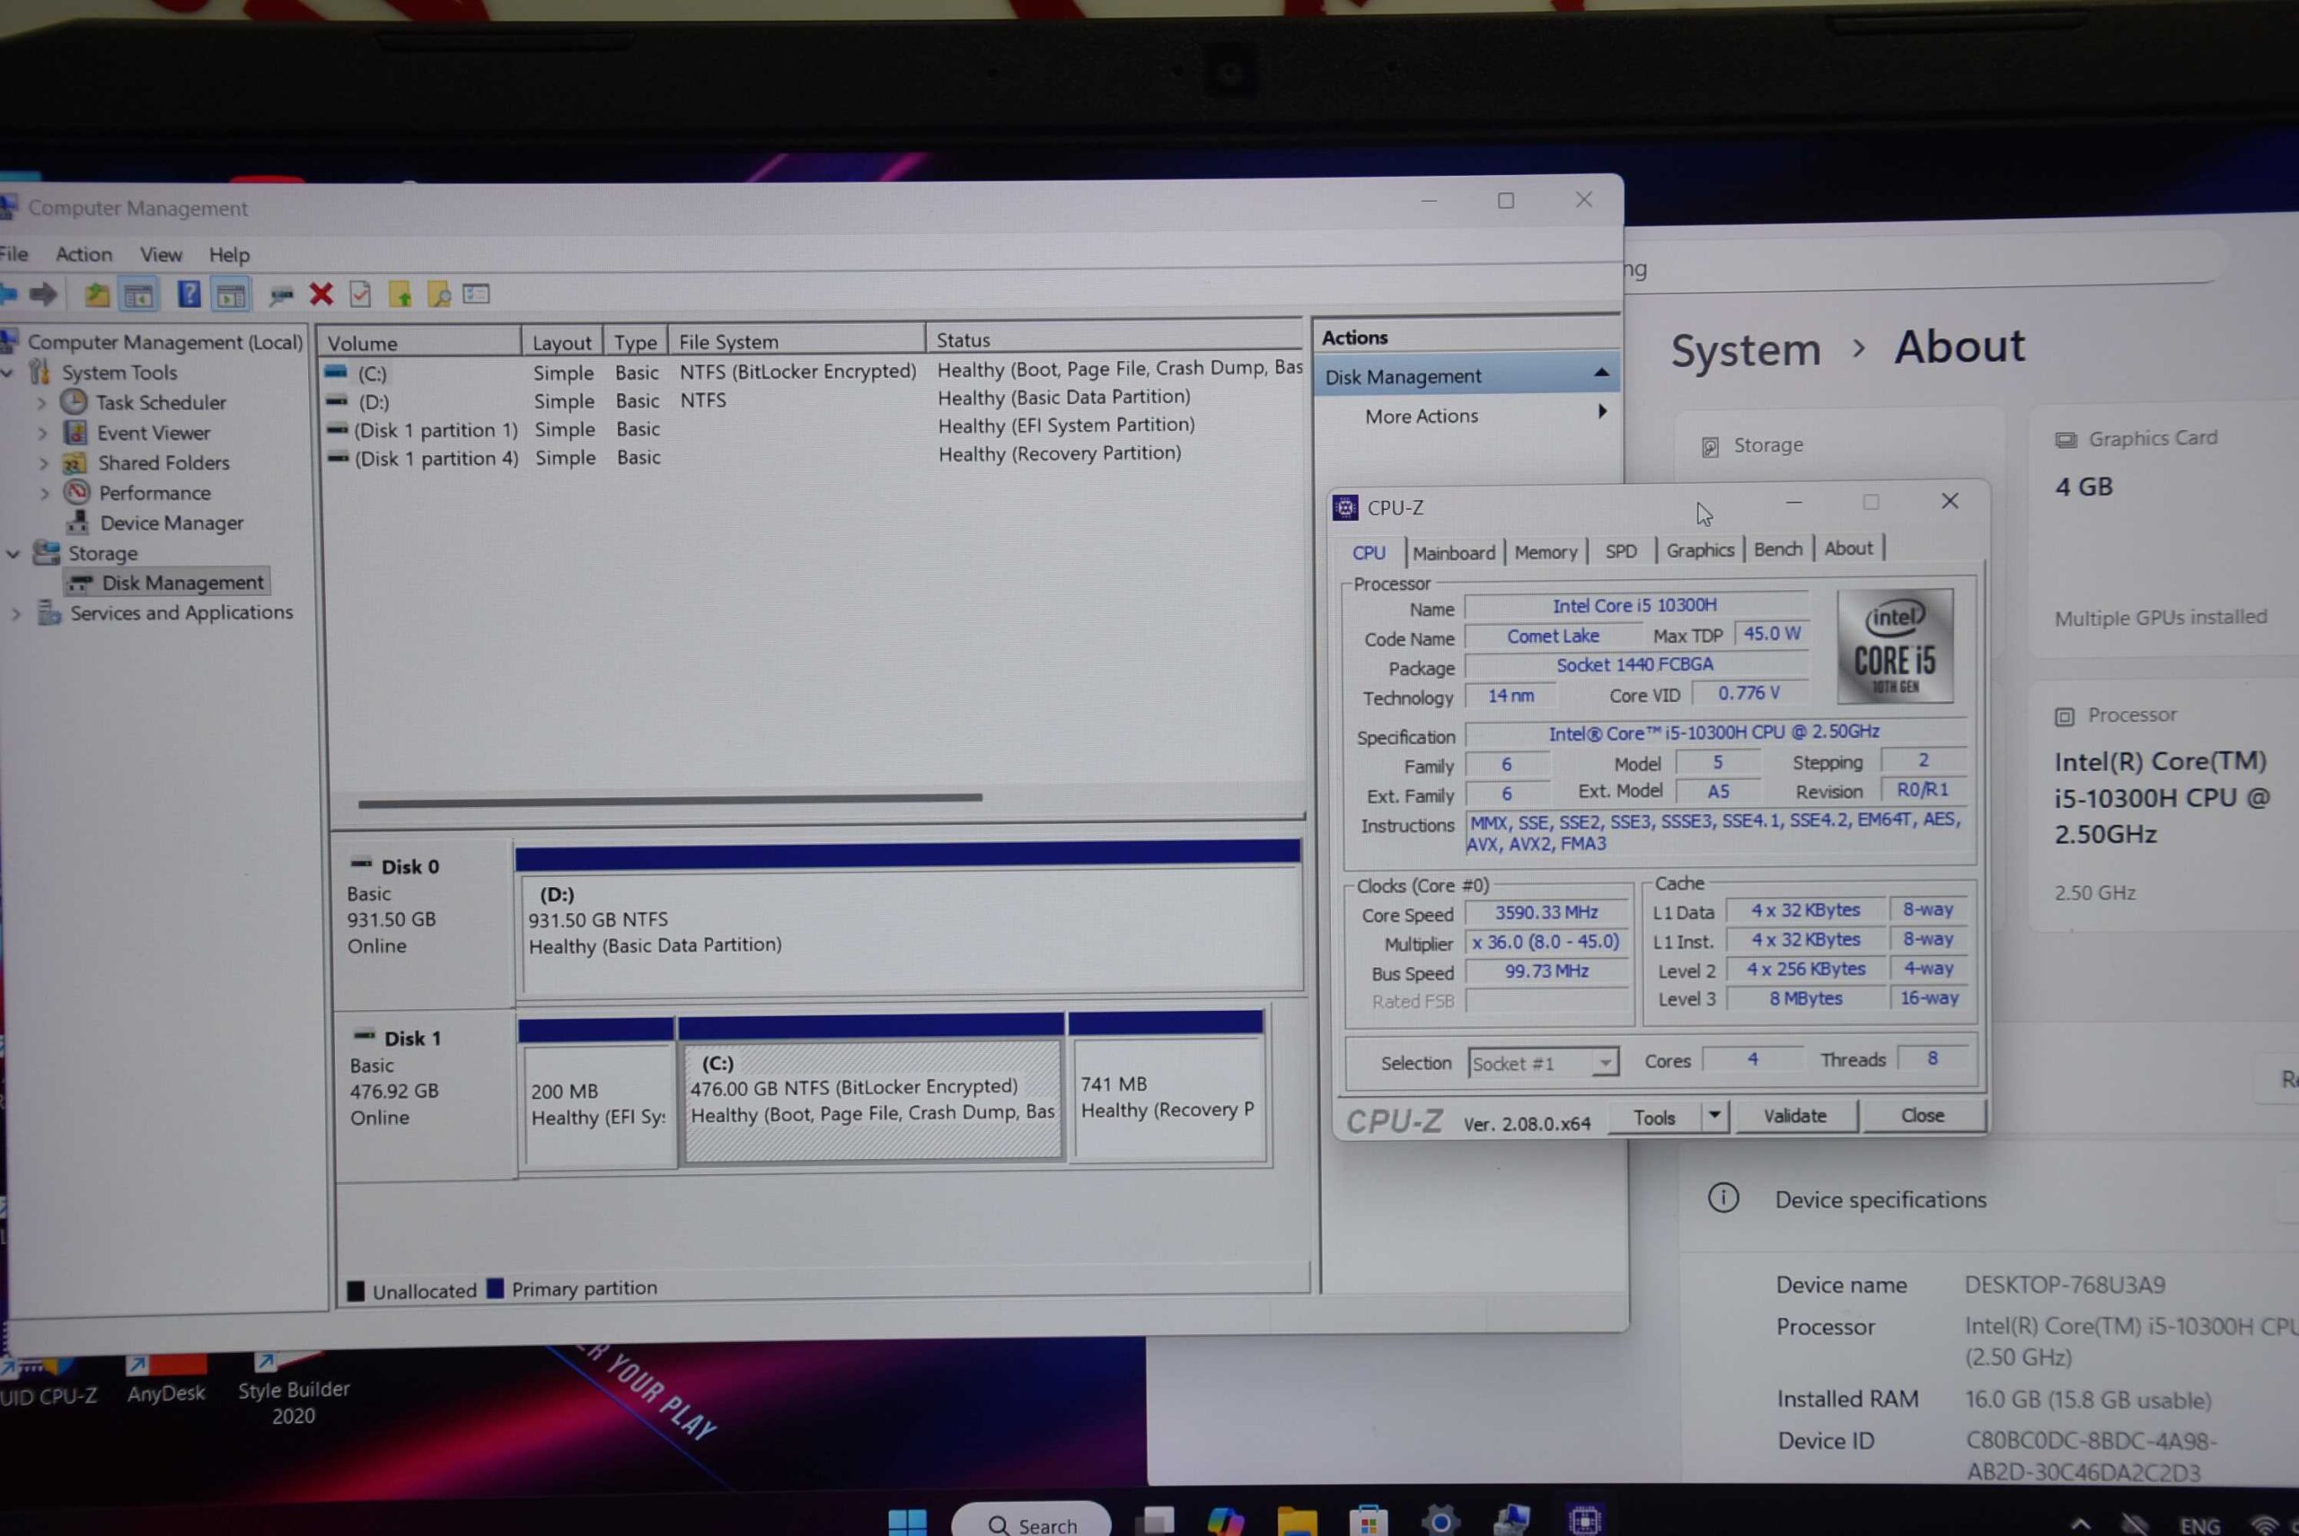Click the Up one level folder icon

point(96,294)
